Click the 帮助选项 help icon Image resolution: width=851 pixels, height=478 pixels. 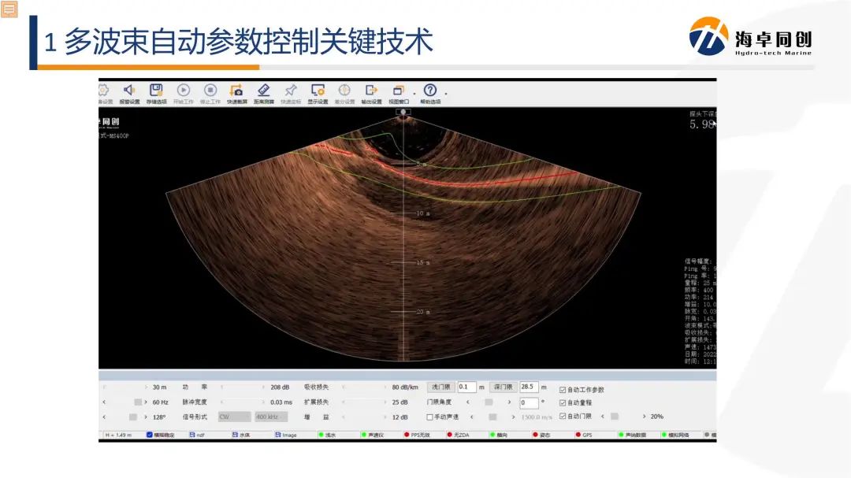pos(430,91)
